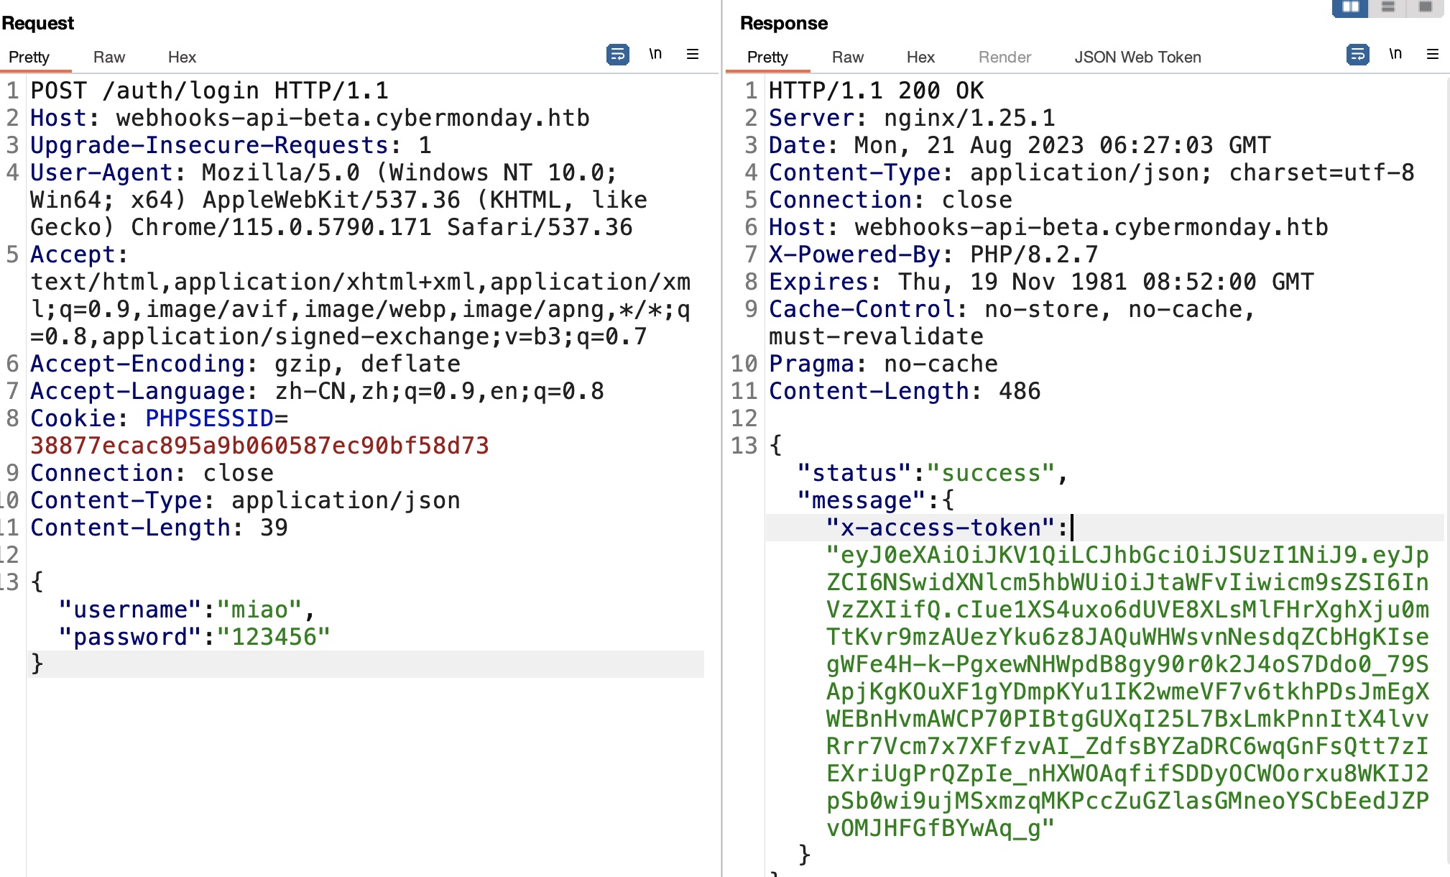
Task: Open Response panel hamburger options menu
Action: [x=1433, y=55]
